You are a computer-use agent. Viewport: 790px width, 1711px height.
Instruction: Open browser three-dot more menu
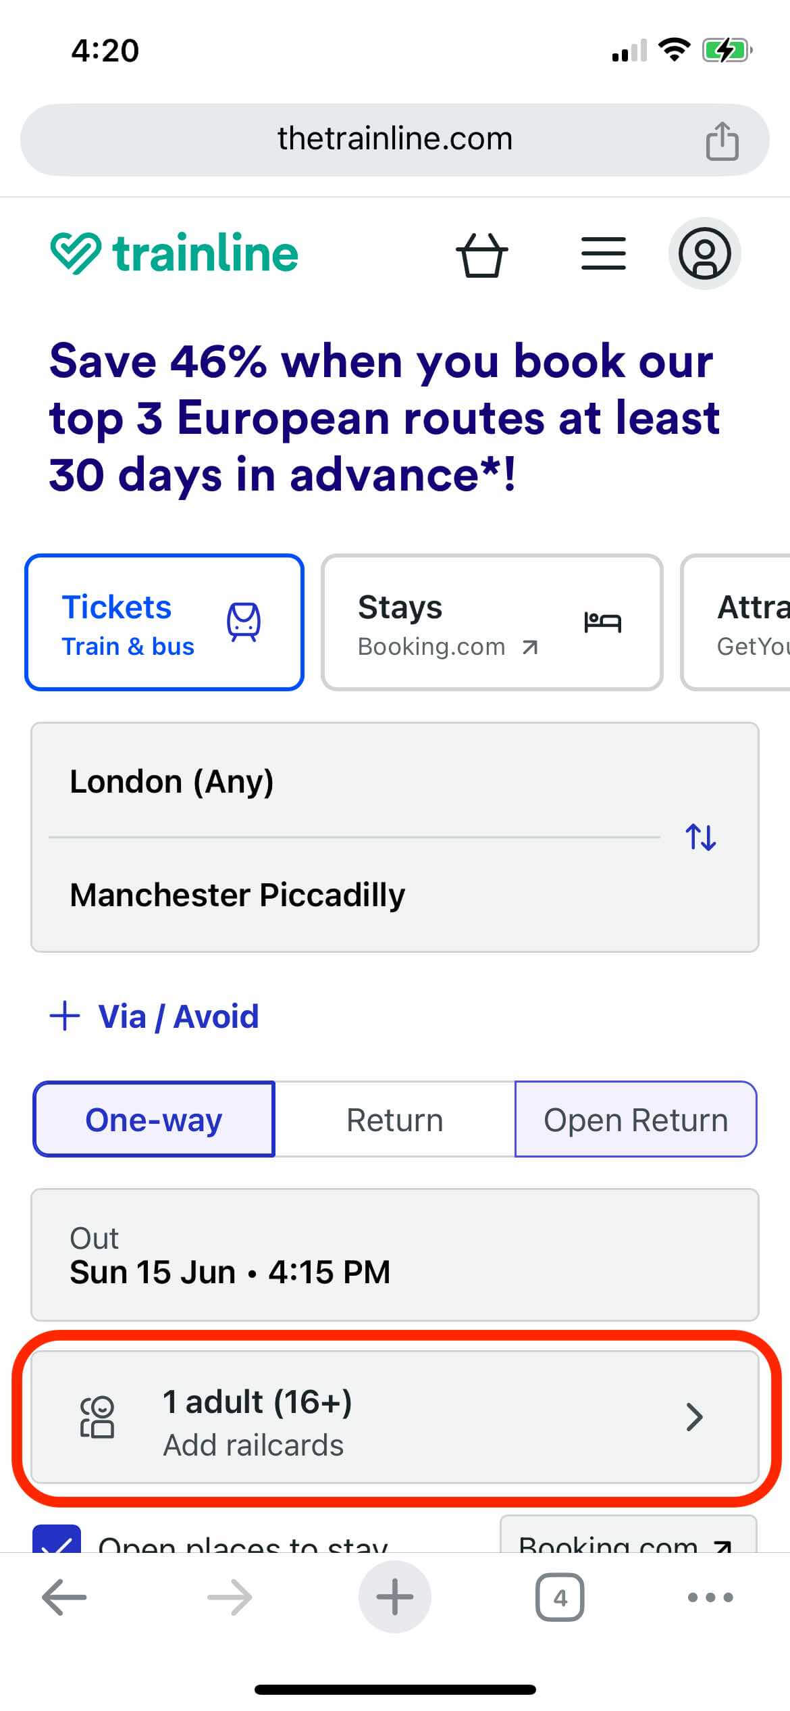click(710, 1597)
